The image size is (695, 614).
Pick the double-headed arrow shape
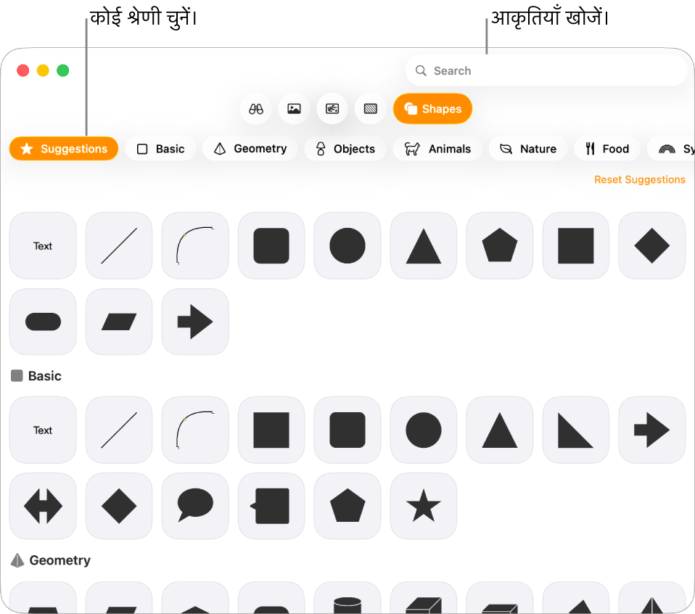click(x=43, y=506)
